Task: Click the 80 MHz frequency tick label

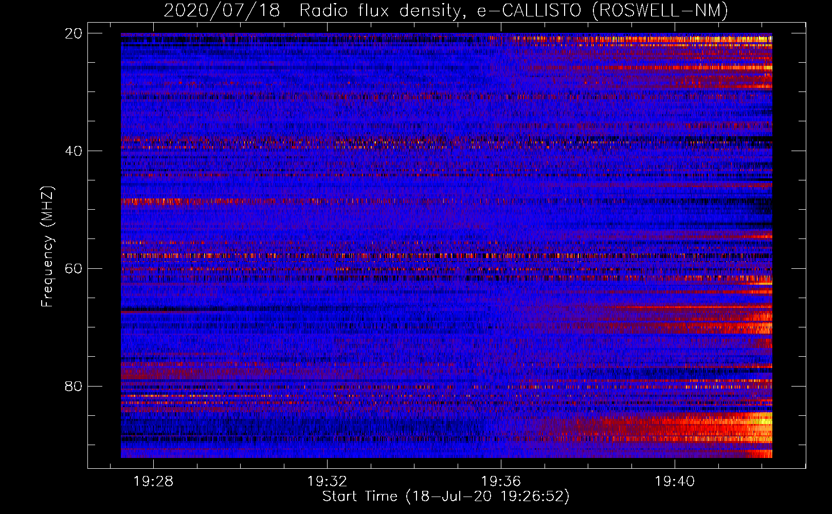Action: (74, 387)
